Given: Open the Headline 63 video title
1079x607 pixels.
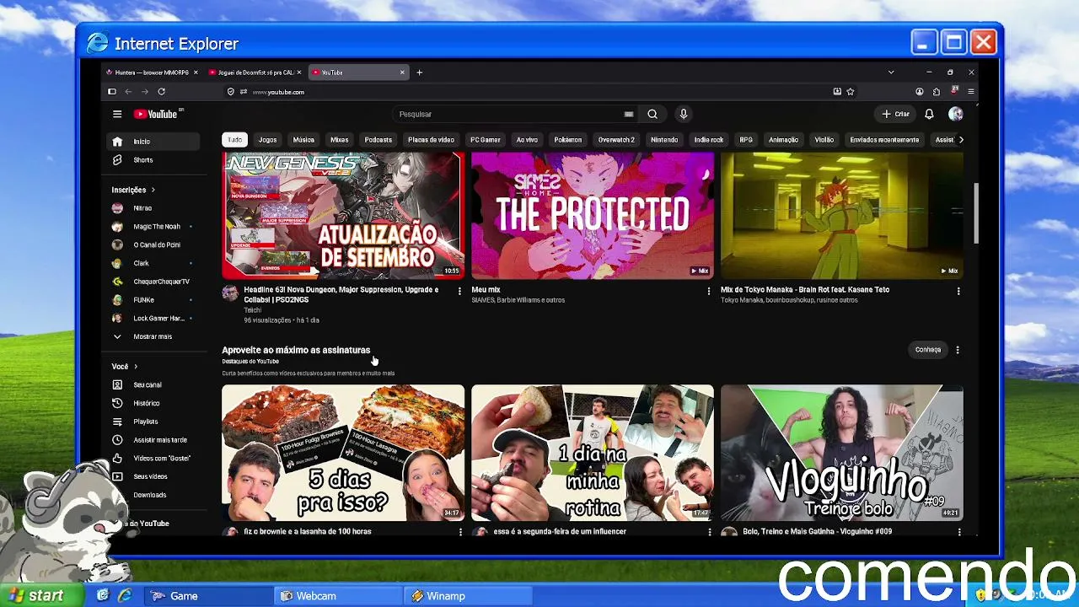Looking at the screenshot, I should [341, 294].
